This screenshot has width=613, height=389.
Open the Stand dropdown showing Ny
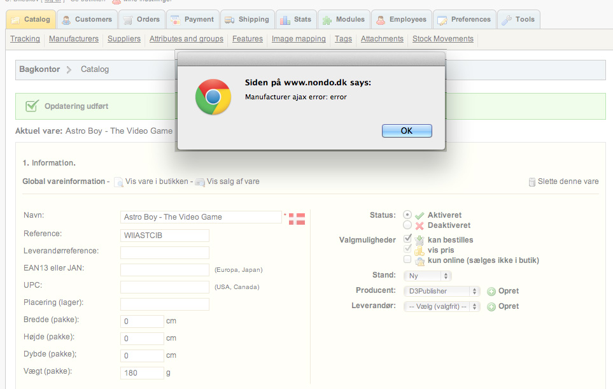428,276
